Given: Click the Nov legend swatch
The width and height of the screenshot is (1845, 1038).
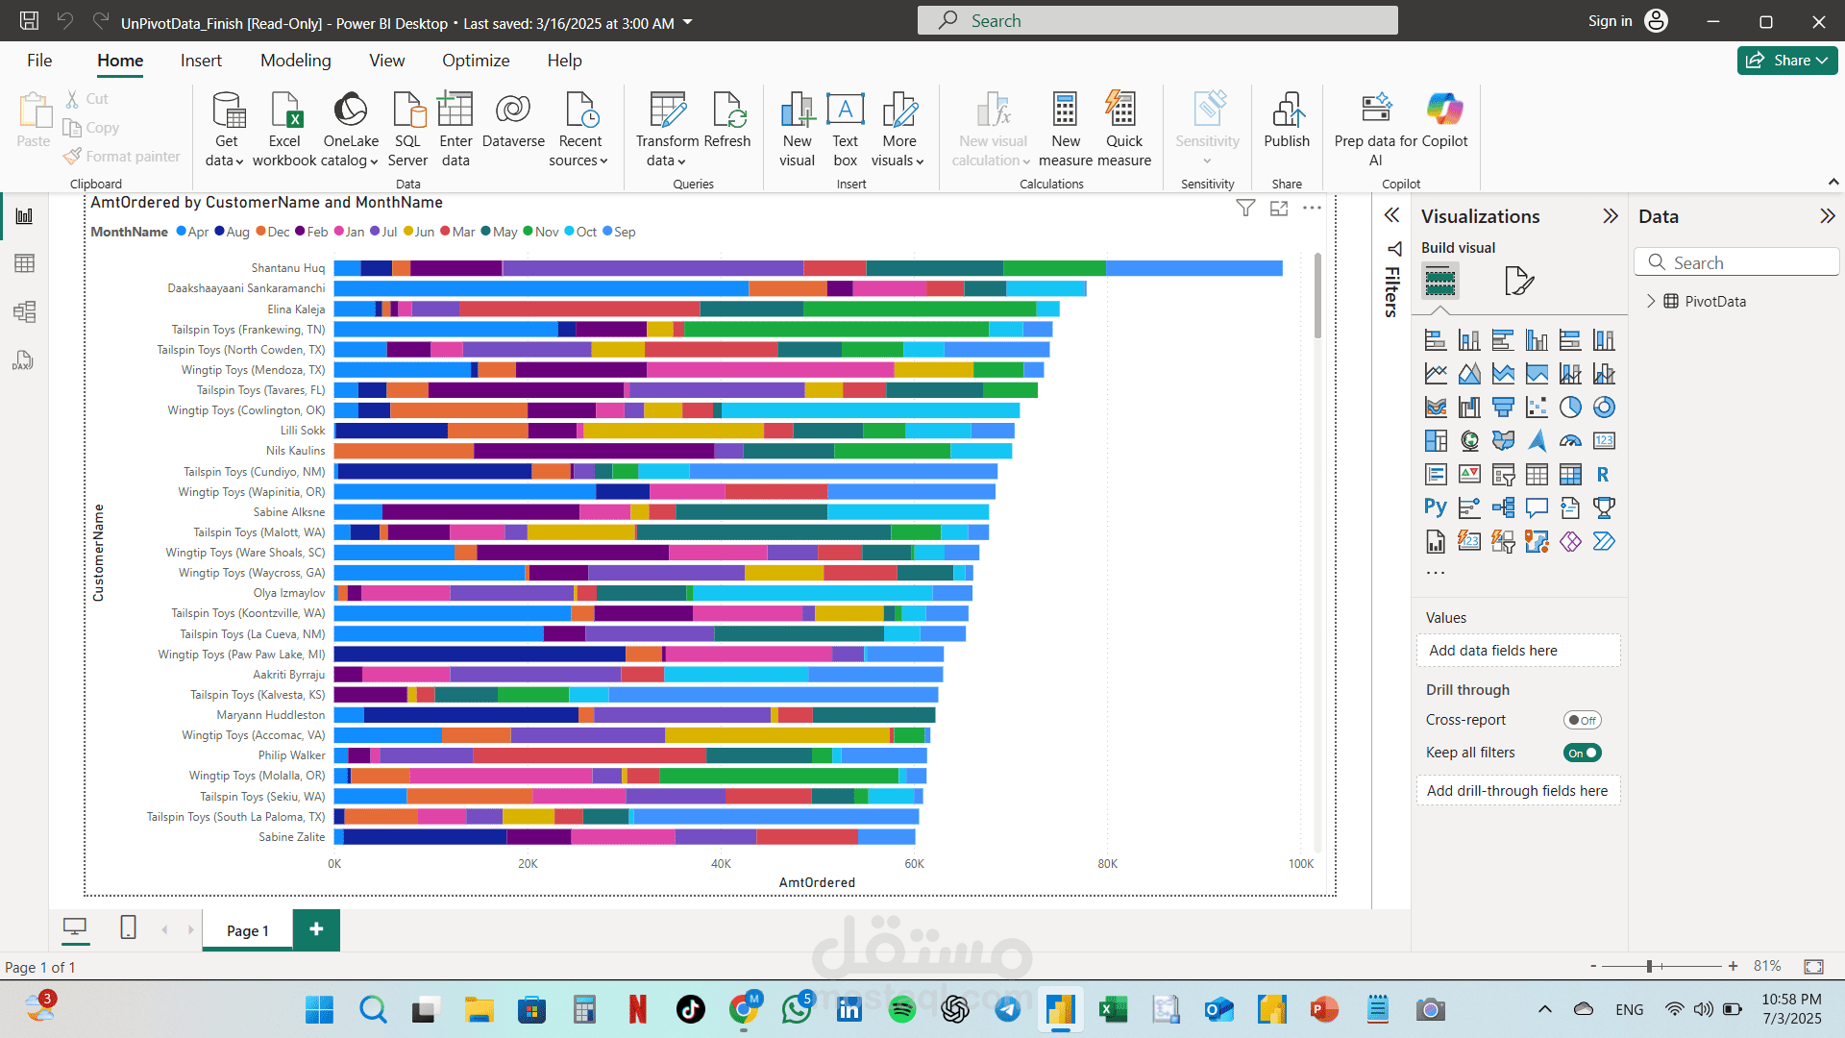Looking at the screenshot, I should (529, 232).
